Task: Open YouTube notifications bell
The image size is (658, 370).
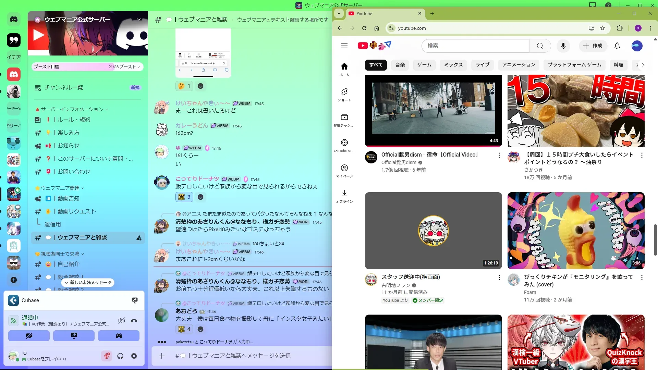Action: point(617,46)
